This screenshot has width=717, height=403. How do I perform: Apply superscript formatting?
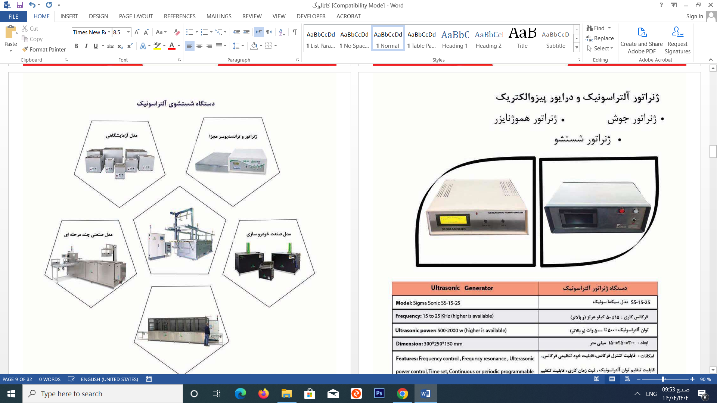[x=130, y=46]
